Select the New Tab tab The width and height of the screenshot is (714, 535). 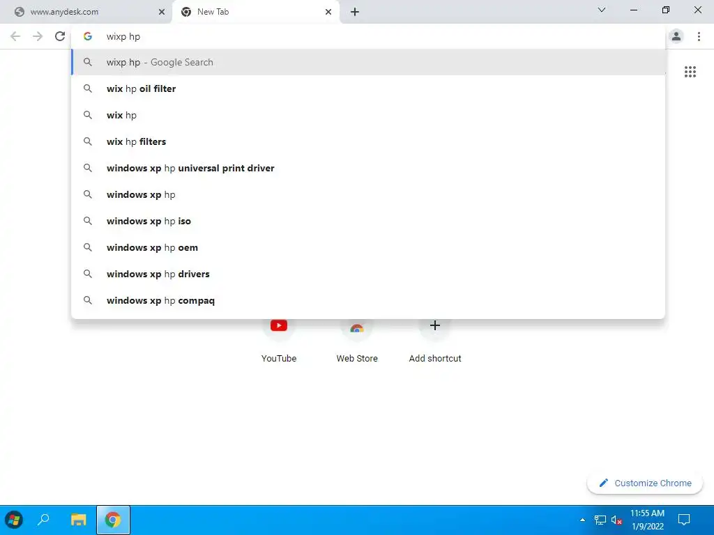[256, 12]
